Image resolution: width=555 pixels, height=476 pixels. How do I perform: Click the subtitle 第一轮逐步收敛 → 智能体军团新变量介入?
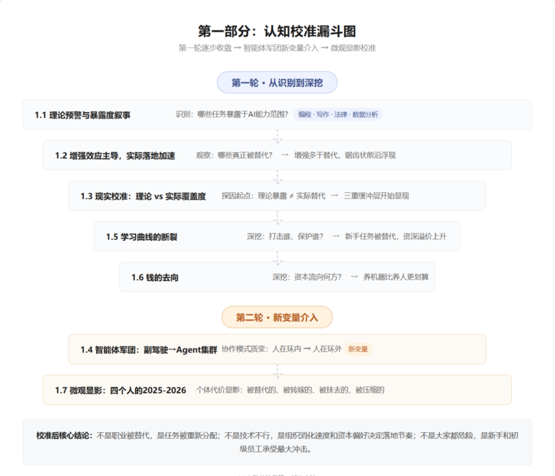point(248,48)
